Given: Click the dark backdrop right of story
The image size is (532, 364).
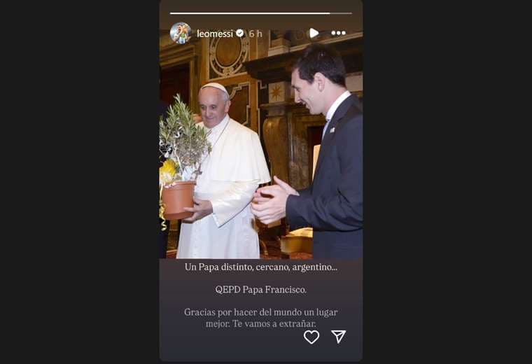Looking at the screenshot, I should (x=447, y=182).
